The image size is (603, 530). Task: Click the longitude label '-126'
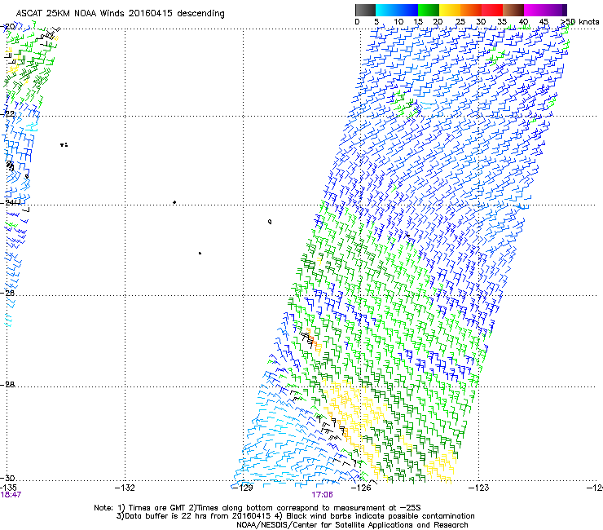point(361,488)
